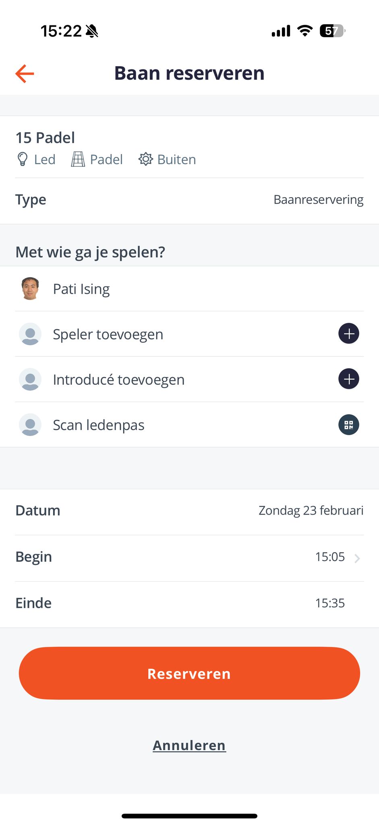Open the Datum Zondag 23 februari field
Image resolution: width=379 pixels, height=826 pixels.
coord(311,511)
